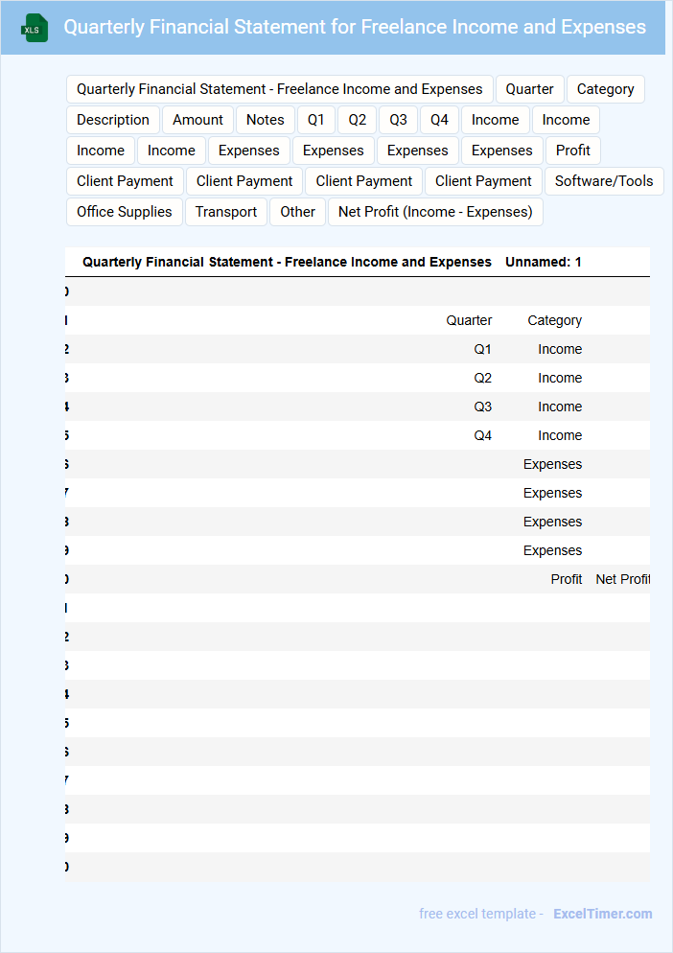Select the Category tag
This screenshot has height=953, width=673.
tap(605, 89)
